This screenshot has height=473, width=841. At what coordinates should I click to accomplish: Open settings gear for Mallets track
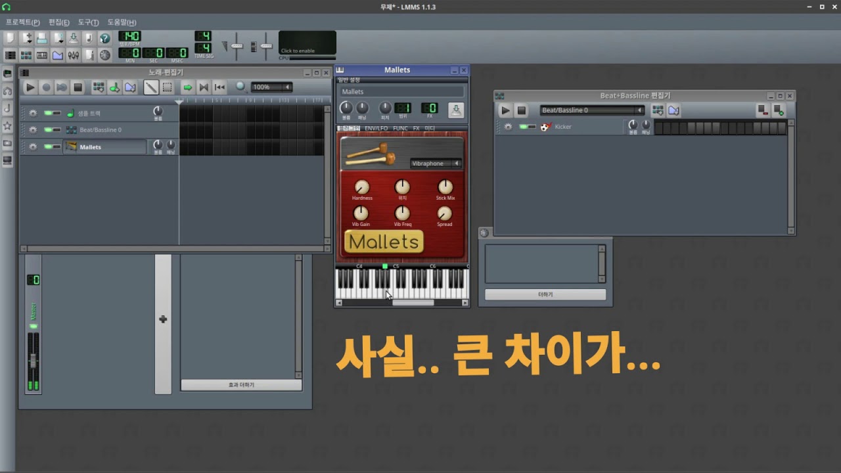(33, 146)
